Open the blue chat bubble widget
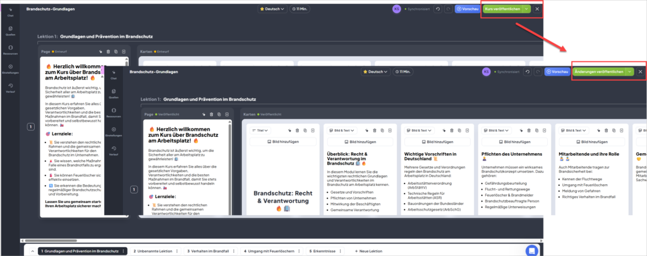This screenshot has height=256, width=647. (x=532, y=250)
